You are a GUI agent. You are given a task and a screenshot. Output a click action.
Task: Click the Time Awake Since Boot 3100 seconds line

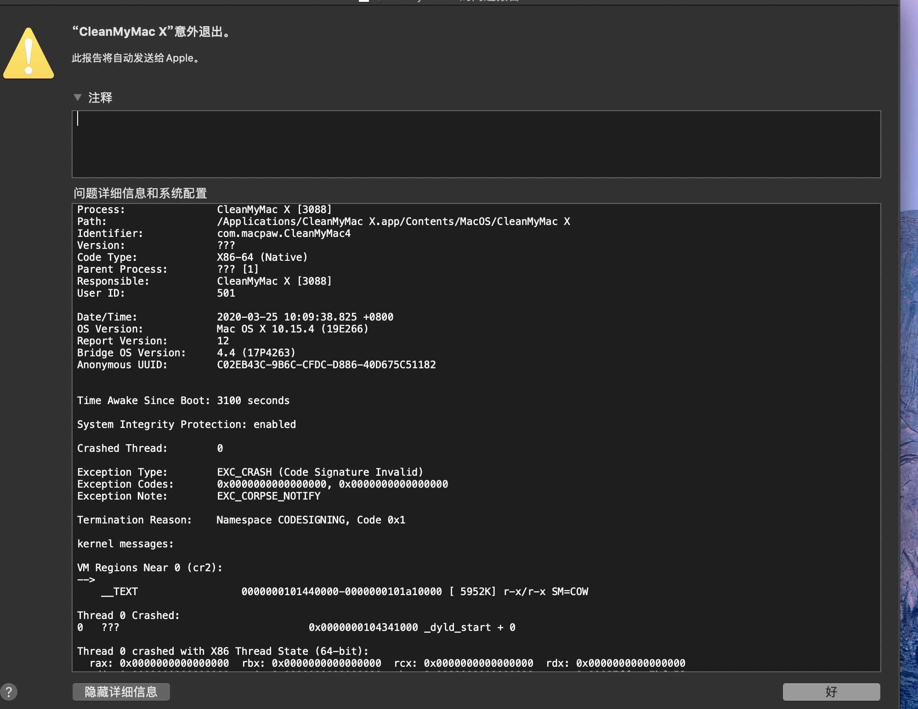183,400
